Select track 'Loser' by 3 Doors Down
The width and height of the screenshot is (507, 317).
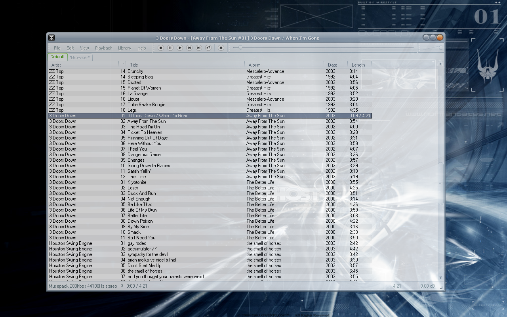pos(210,188)
